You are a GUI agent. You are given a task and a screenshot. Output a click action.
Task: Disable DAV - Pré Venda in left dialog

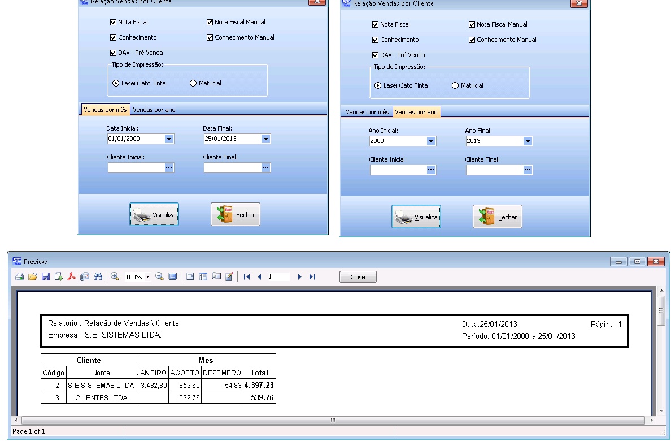point(114,53)
